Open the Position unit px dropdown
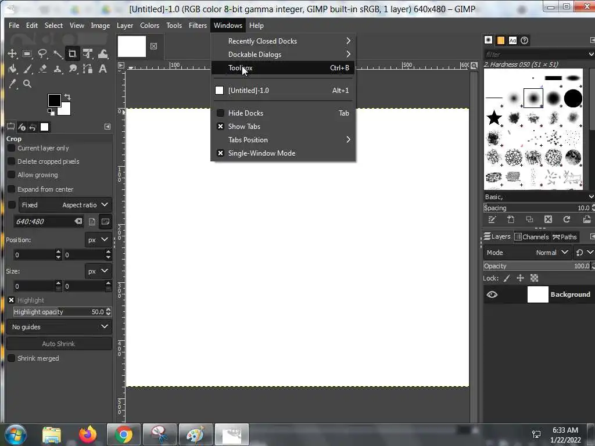Viewport: 595px width, 446px height. point(98,240)
